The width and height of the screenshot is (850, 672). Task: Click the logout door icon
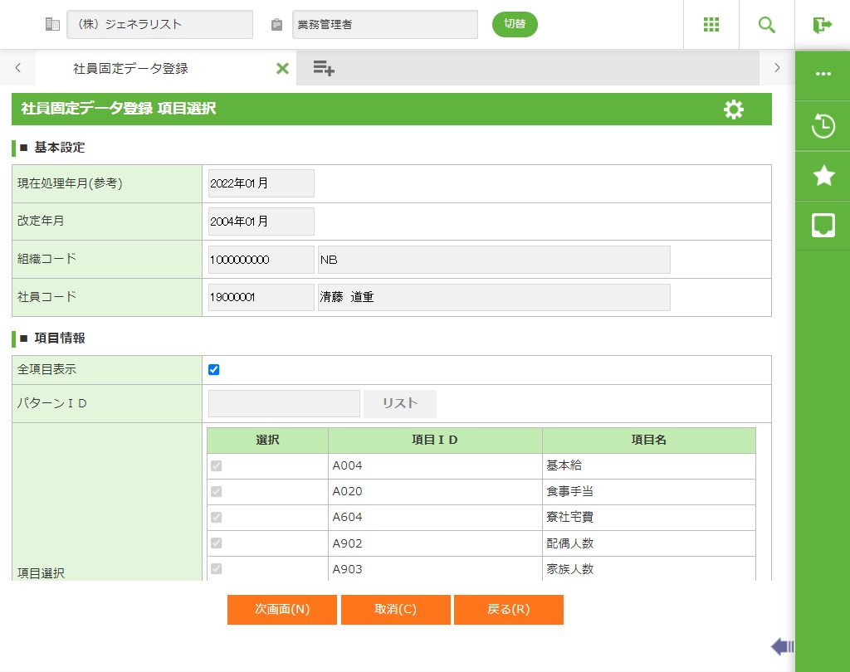(x=823, y=25)
